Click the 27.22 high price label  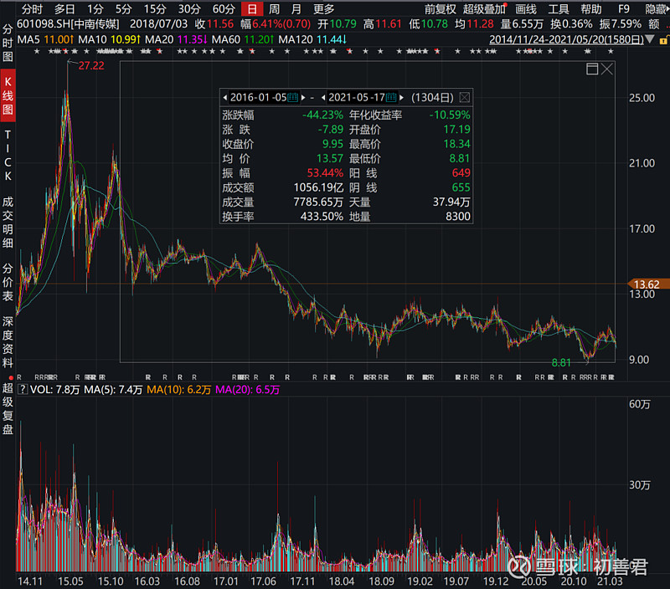(x=91, y=66)
